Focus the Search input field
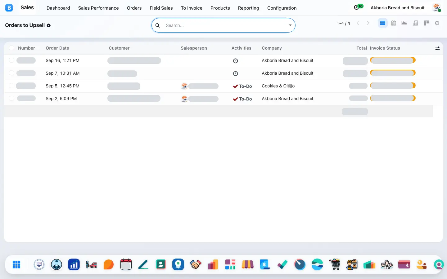The width and height of the screenshot is (447, 279). click(x=225, y=25)
